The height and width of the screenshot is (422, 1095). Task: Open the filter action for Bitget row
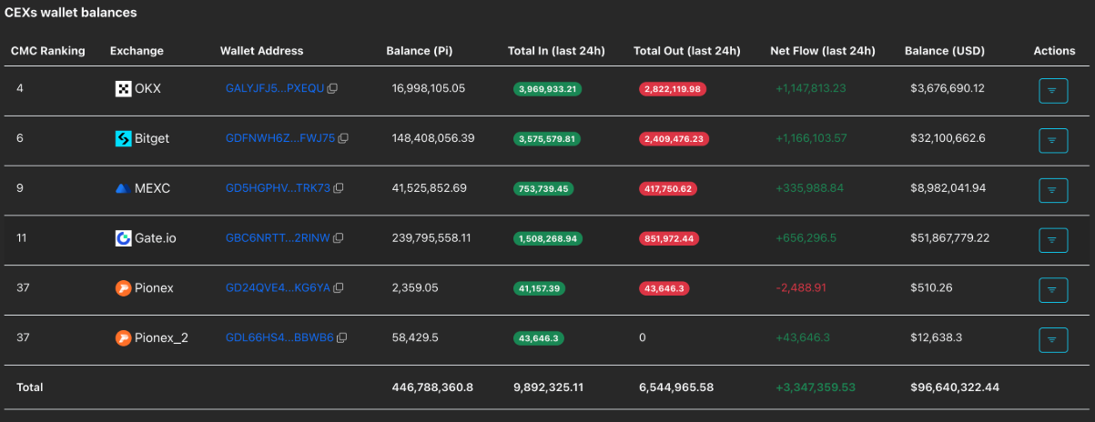click(x=1052, y=140)
